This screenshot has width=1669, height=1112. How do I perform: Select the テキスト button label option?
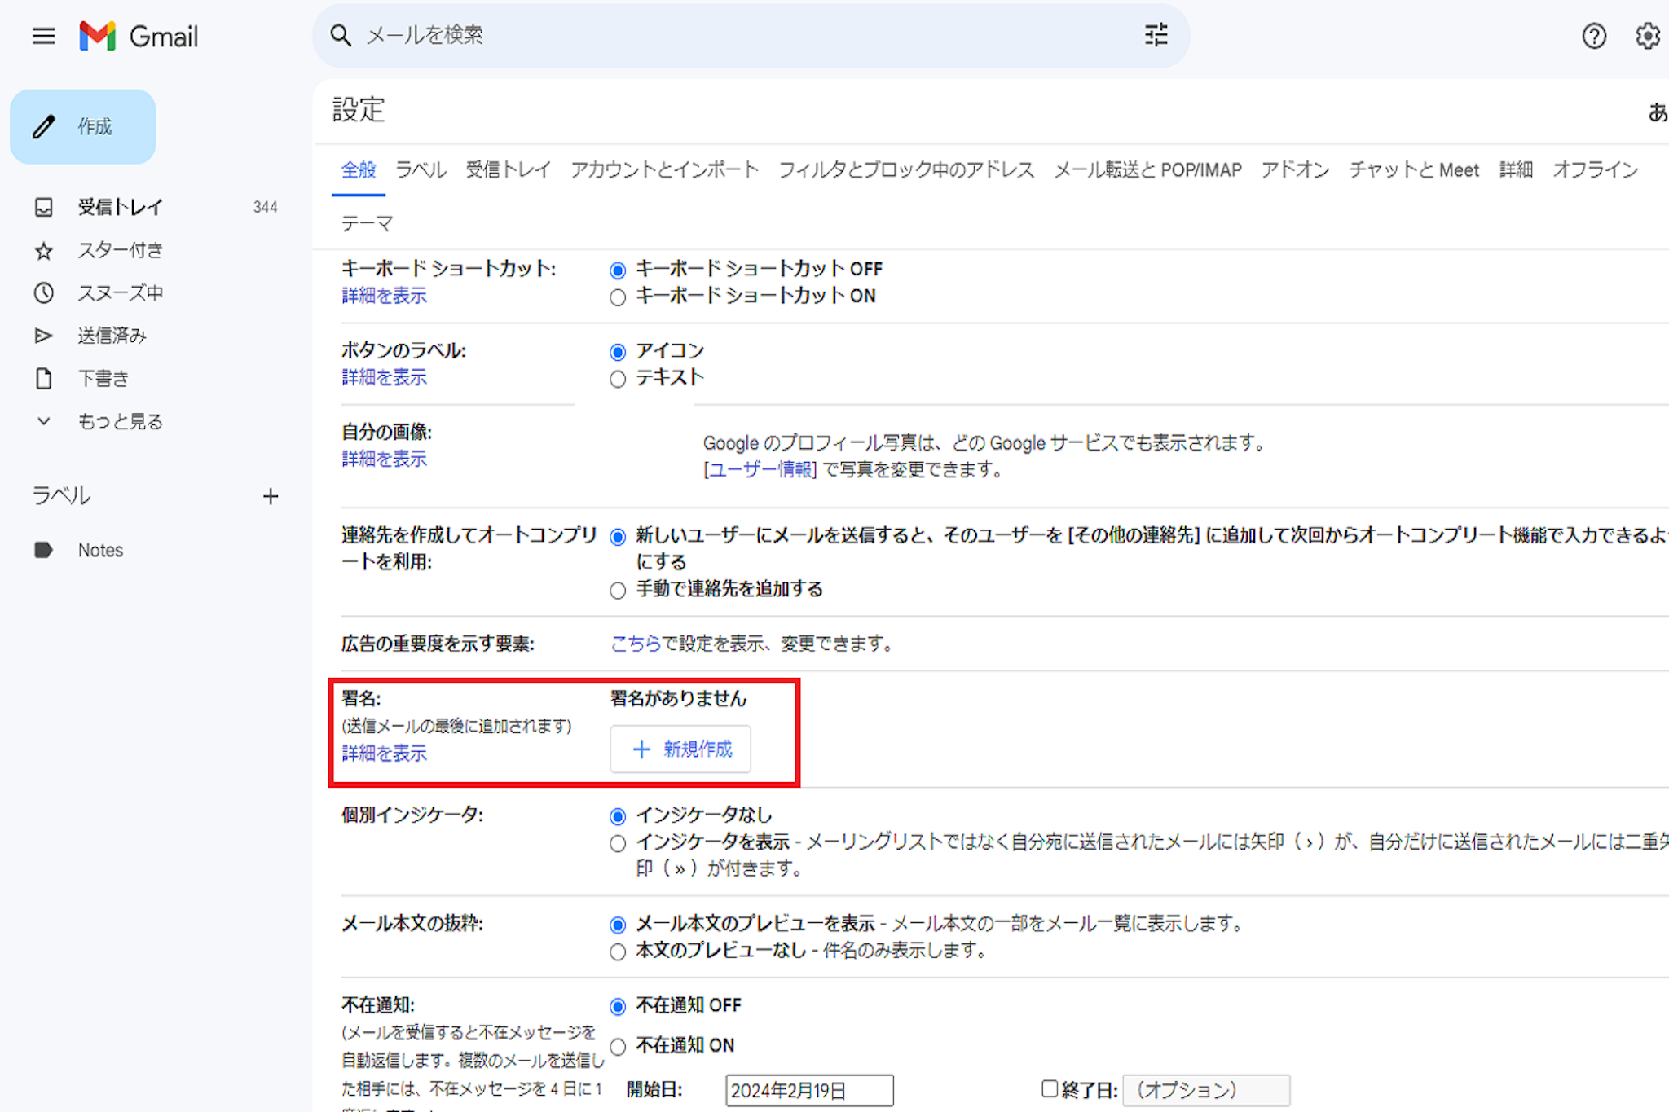(618, 379)
